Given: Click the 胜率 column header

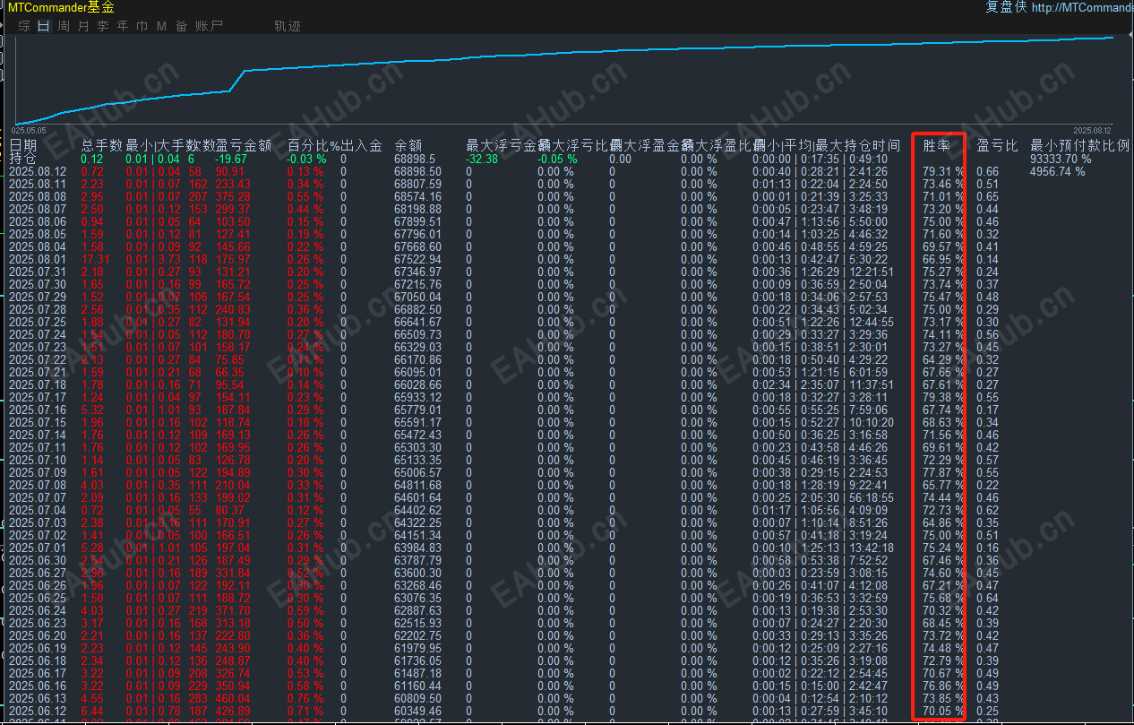Looking at the screenshot, I should tap(937, 145).
